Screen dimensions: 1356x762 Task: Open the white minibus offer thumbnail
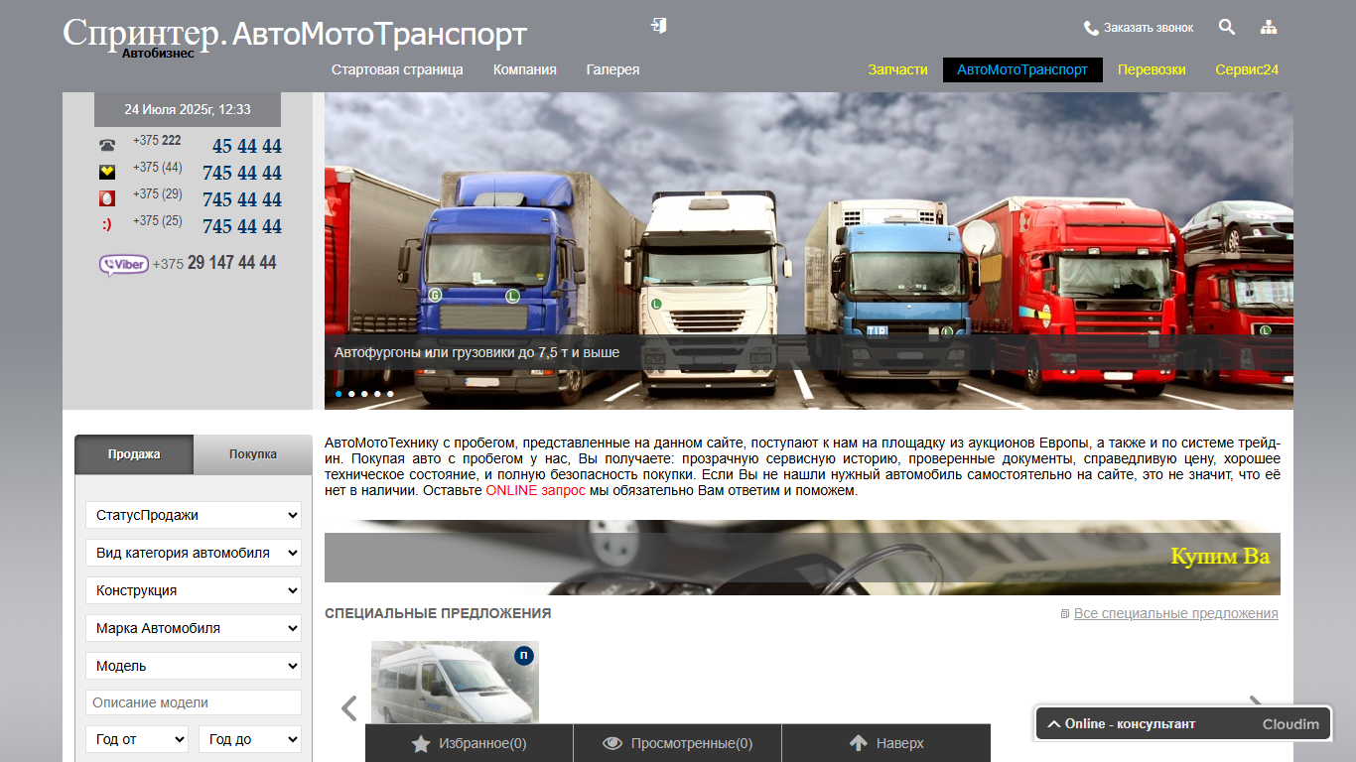tap(455, 683)
